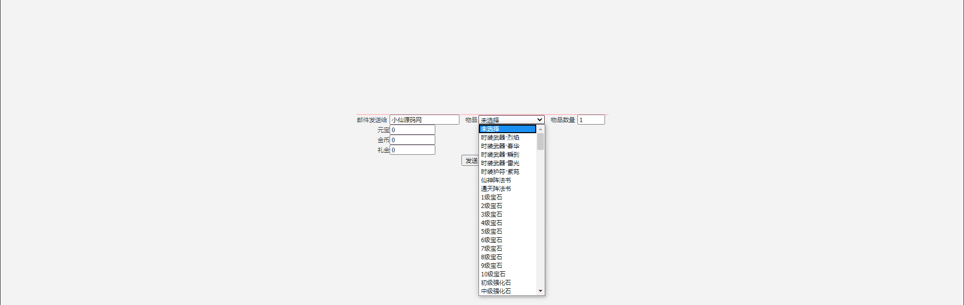The image size is (964, 305).
Task: Choose 时装武器·烈焰 from the list
Action: (508, 138)
